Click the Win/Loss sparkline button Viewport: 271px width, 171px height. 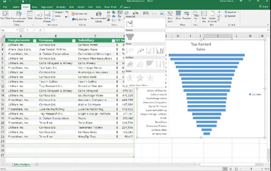click(x=170, y=17)
